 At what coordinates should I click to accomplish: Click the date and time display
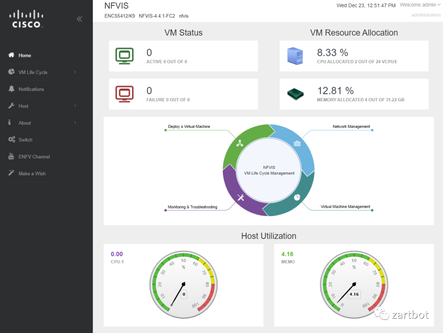tap(366, 5)
